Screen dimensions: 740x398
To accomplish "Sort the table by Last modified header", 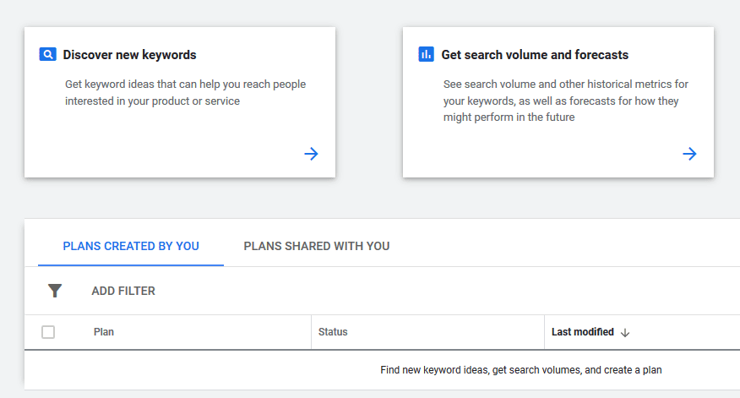I will [x=582, y=332].
